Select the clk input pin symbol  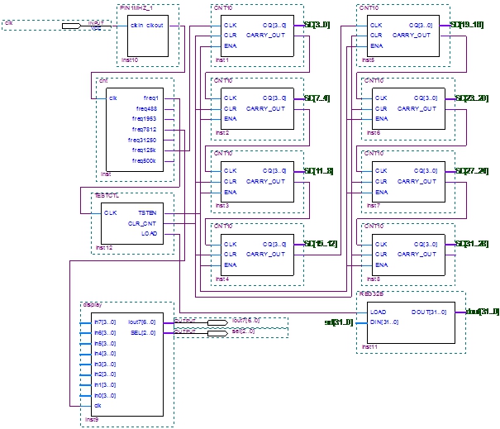[x=71, y=26]
